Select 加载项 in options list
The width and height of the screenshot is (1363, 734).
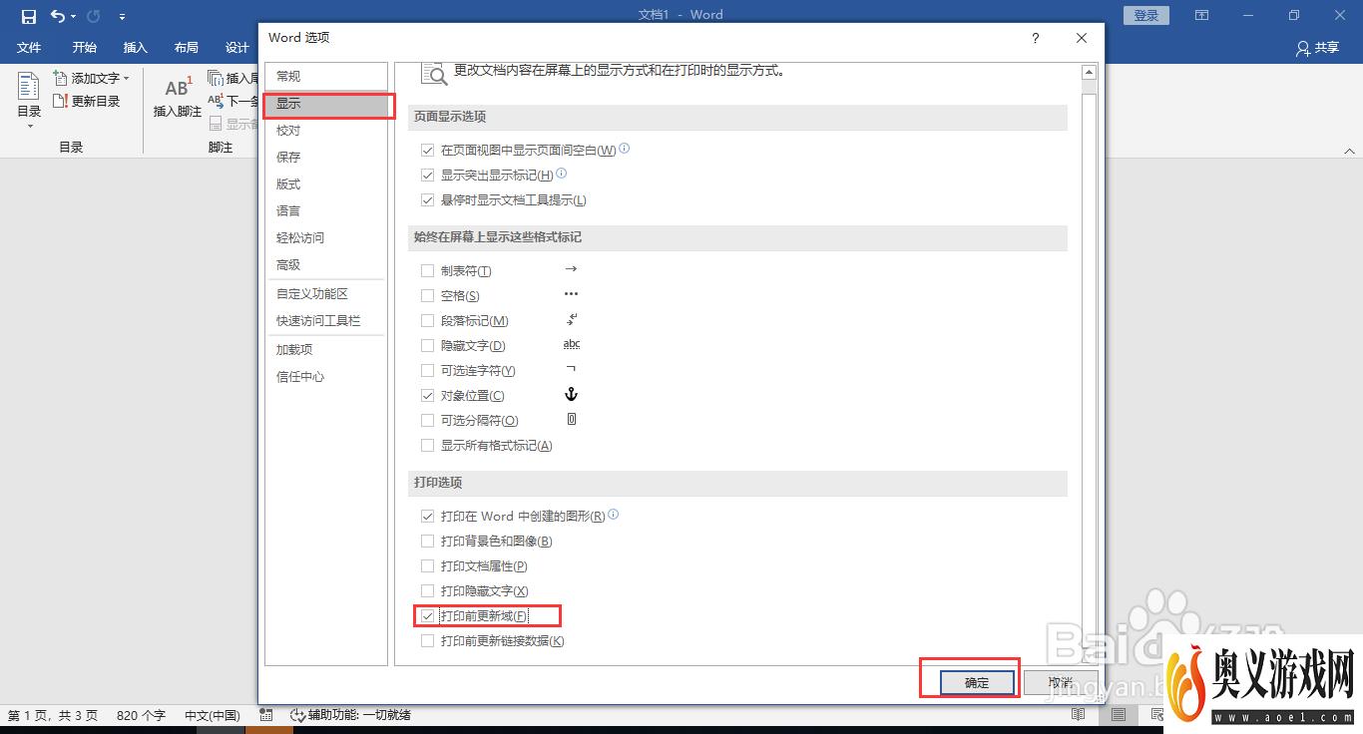pyautogui.click(x=325, y=349)
